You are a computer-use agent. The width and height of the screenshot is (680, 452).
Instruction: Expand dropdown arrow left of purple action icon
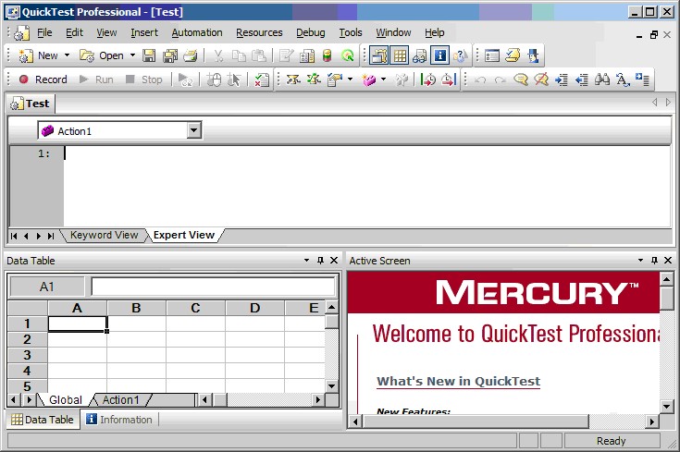[x=350, y=79]
